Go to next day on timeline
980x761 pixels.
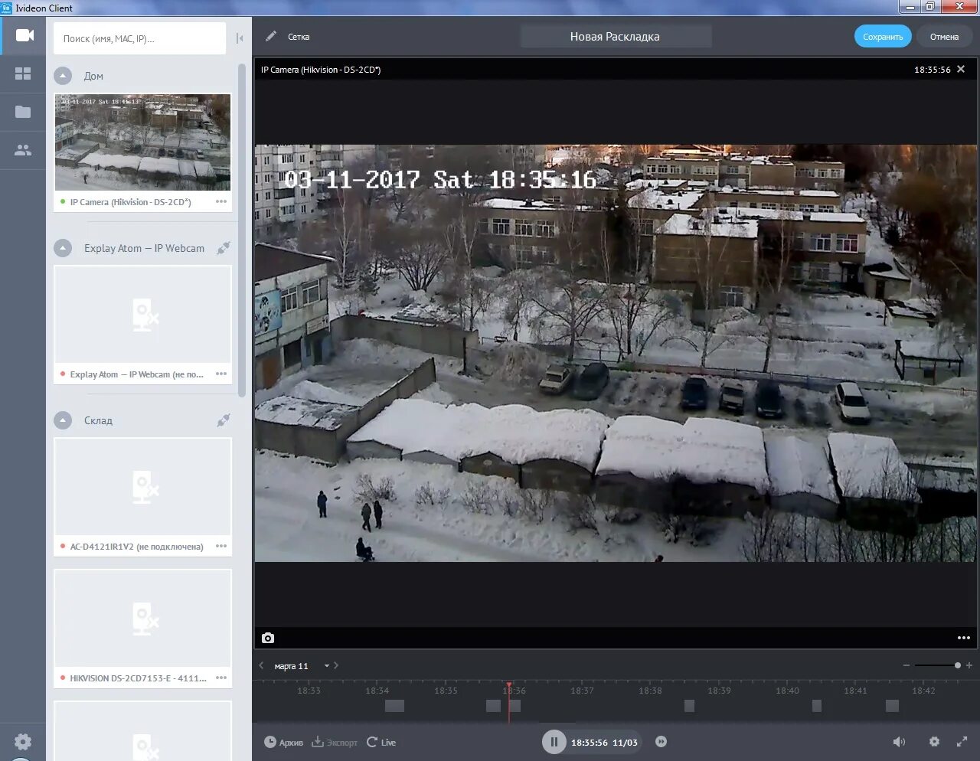[x=336, y=666]
